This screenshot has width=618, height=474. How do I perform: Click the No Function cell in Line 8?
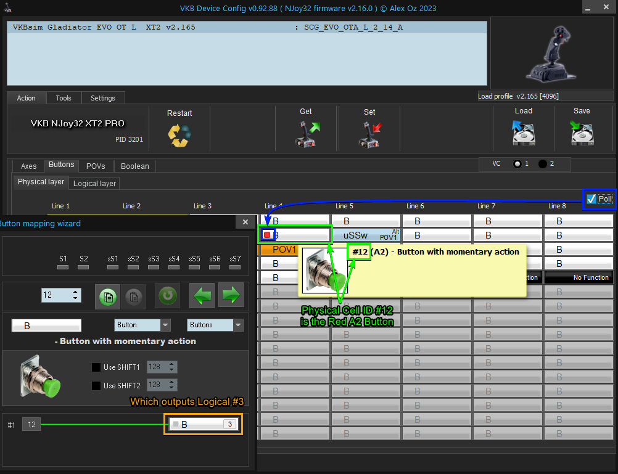579,278
